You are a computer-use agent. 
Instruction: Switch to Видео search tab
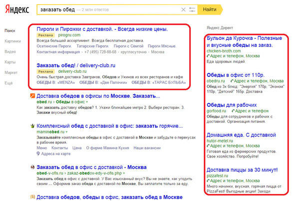click(10, 52)
